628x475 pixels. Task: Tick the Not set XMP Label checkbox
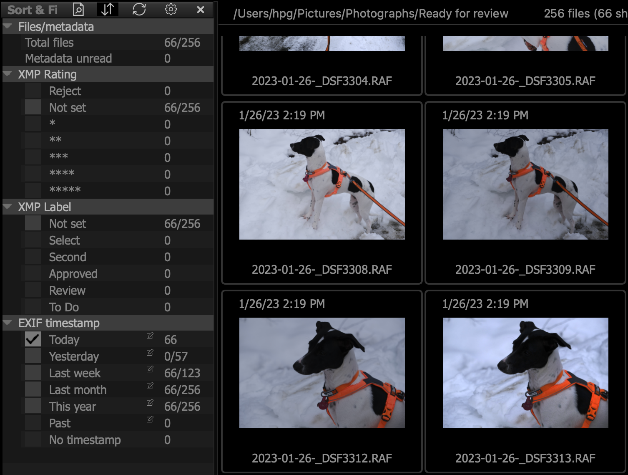point(33,223)
